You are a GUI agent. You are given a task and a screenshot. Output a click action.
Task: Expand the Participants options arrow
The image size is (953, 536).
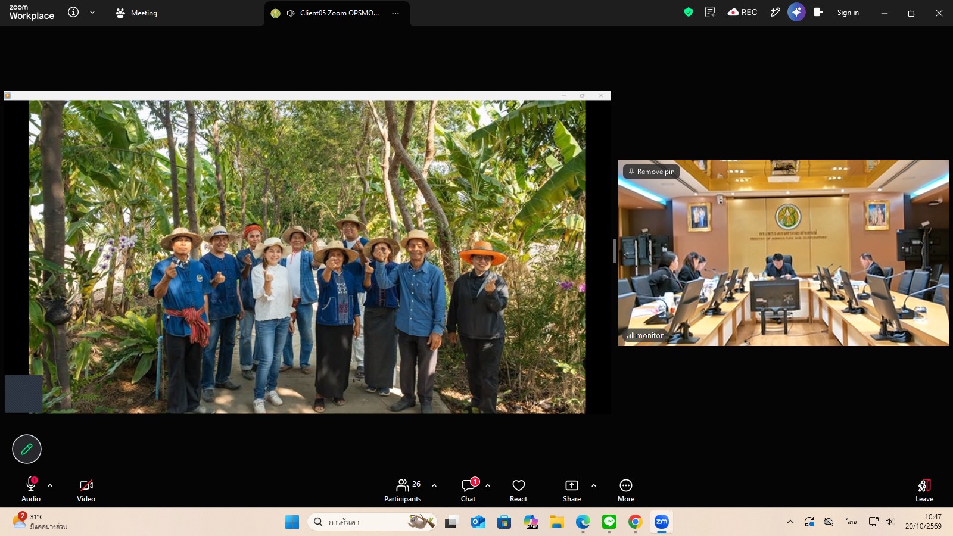434,485
